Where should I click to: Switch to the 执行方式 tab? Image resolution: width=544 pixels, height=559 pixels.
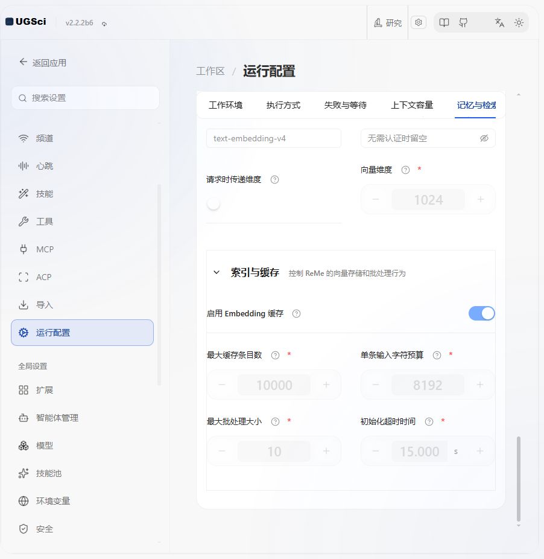point(283,105)
